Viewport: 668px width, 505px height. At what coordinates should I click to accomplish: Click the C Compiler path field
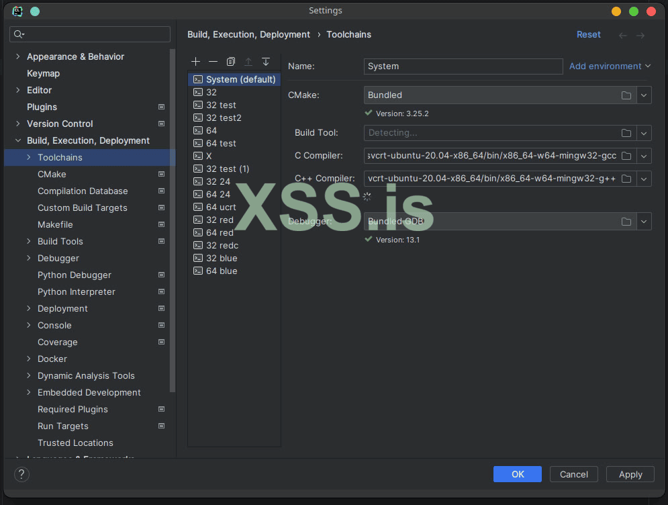tap(491, 156)
